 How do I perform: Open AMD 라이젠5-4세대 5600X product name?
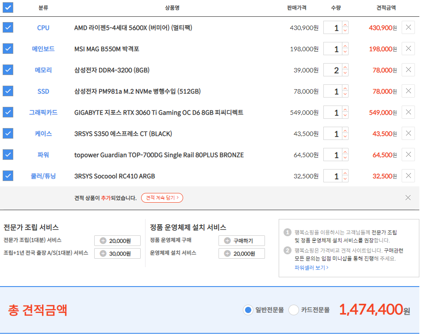pos(133,28)
